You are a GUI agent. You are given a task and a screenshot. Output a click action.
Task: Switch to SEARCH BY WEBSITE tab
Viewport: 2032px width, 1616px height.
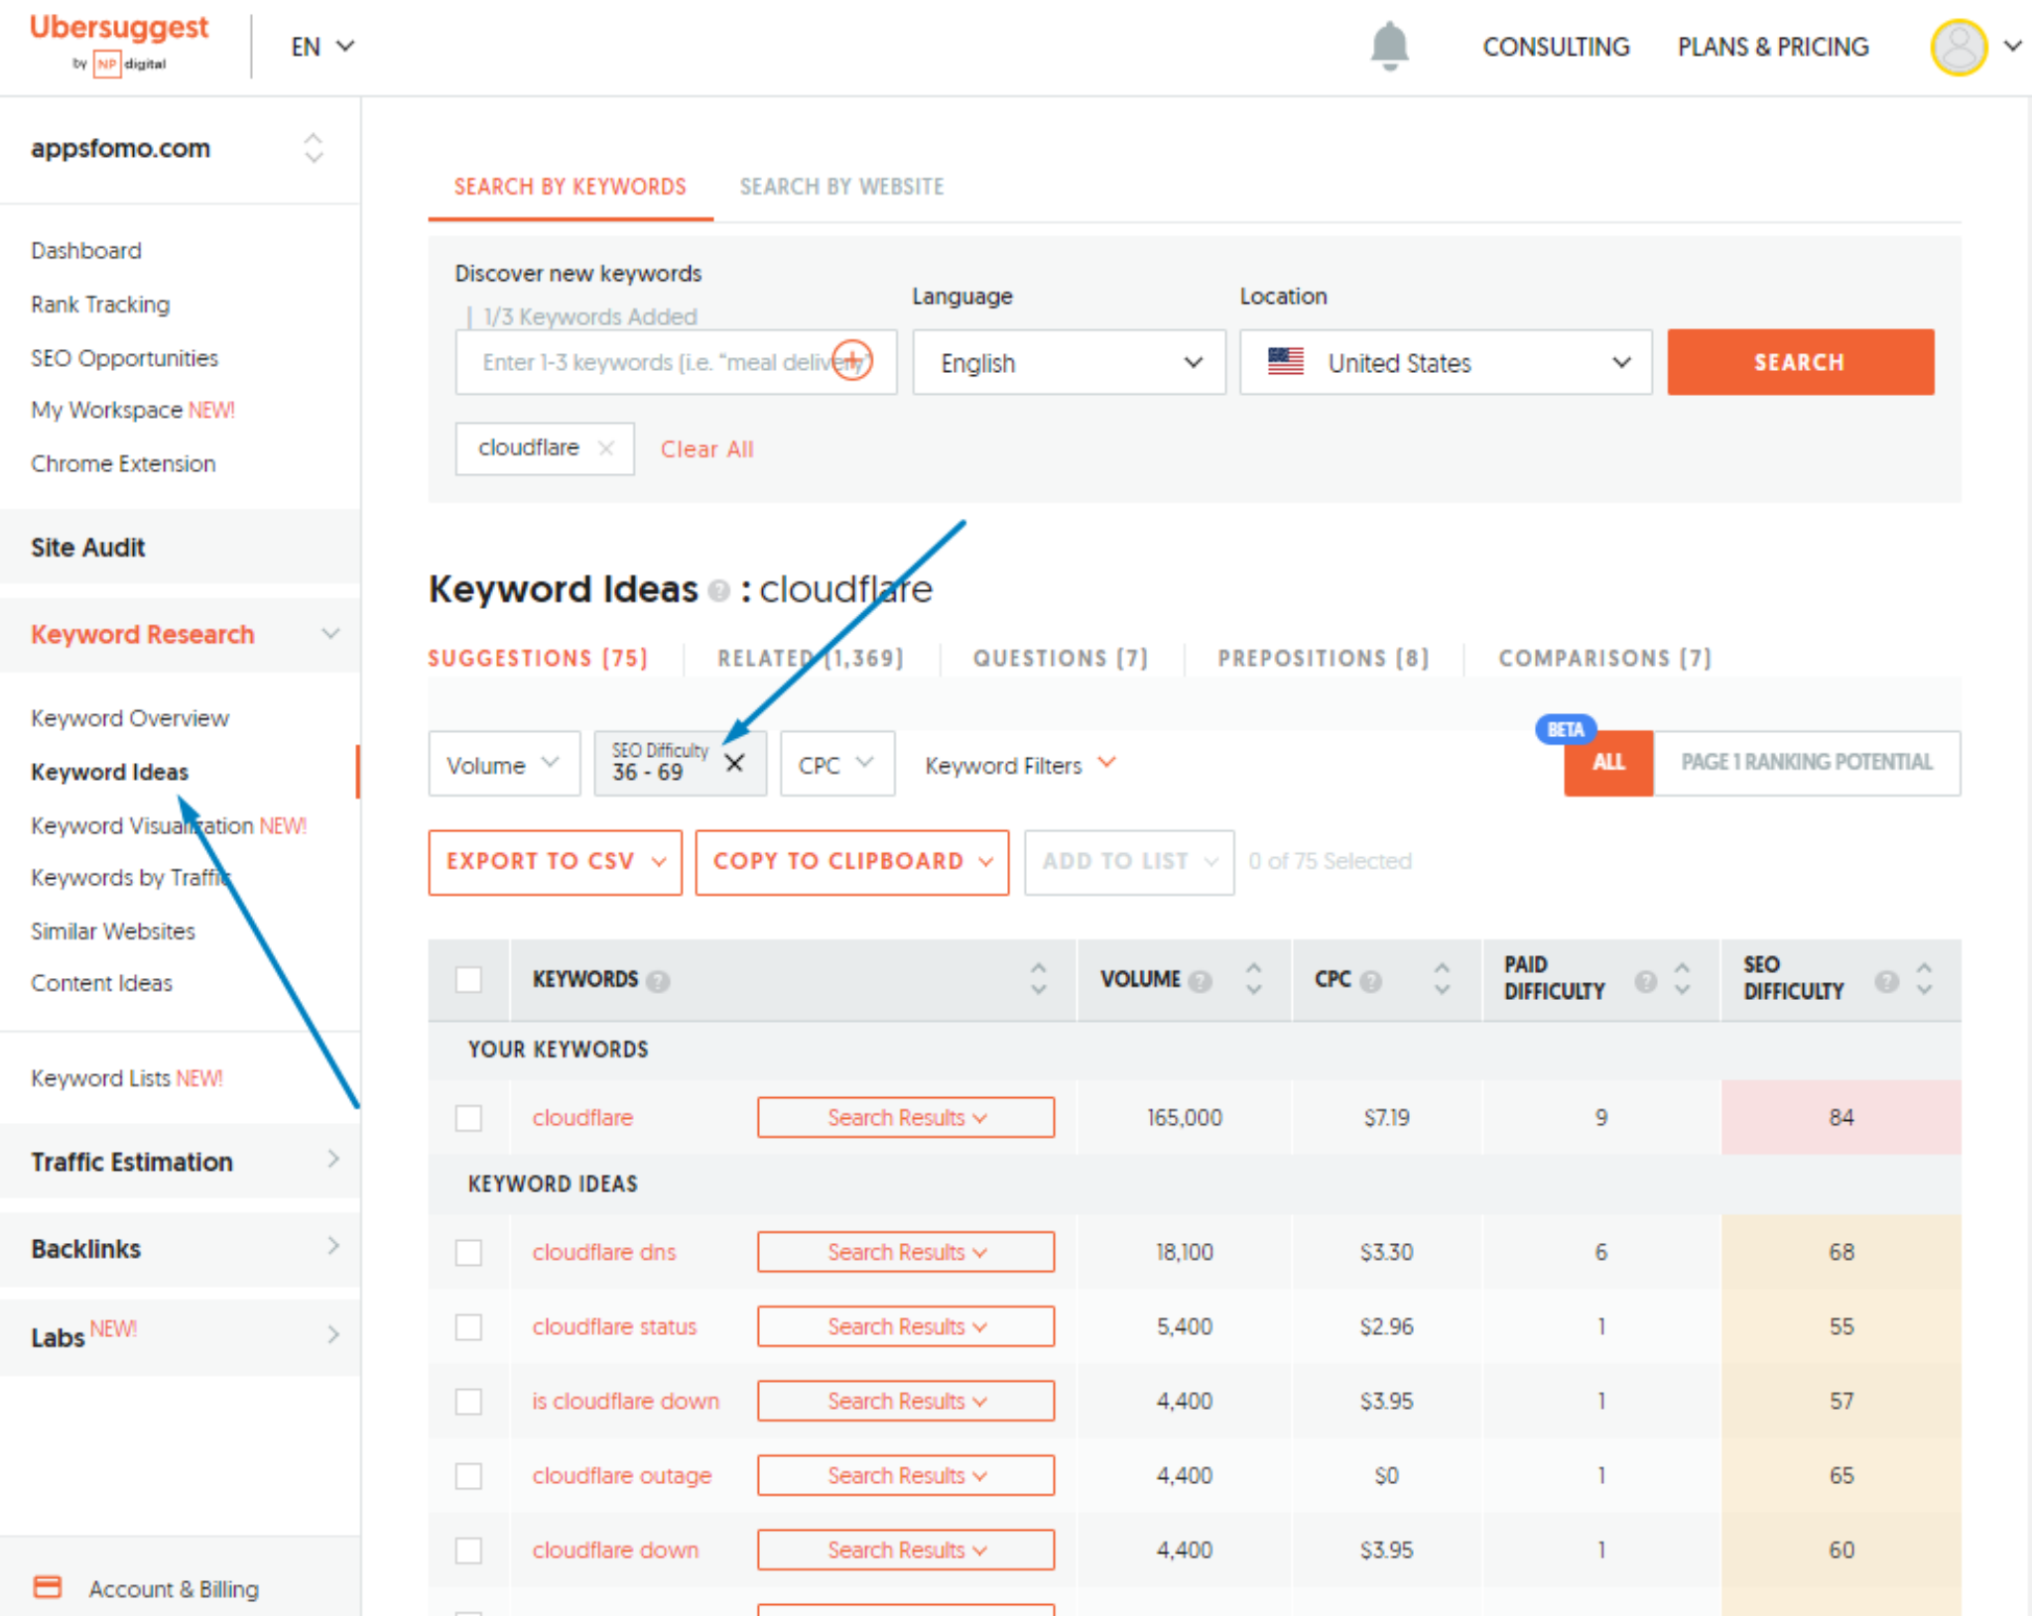pyautogui.click(x=841, y=186)
